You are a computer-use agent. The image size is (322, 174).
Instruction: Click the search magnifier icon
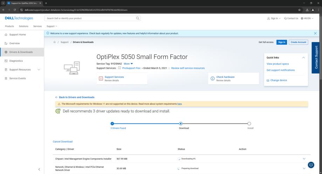(138, 18)
